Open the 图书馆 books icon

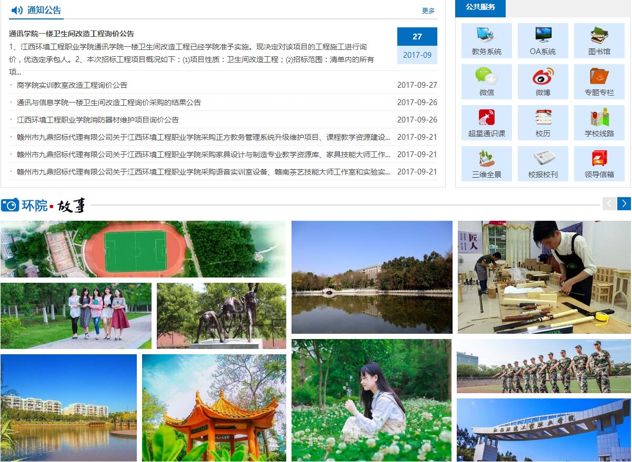(599, 36)
